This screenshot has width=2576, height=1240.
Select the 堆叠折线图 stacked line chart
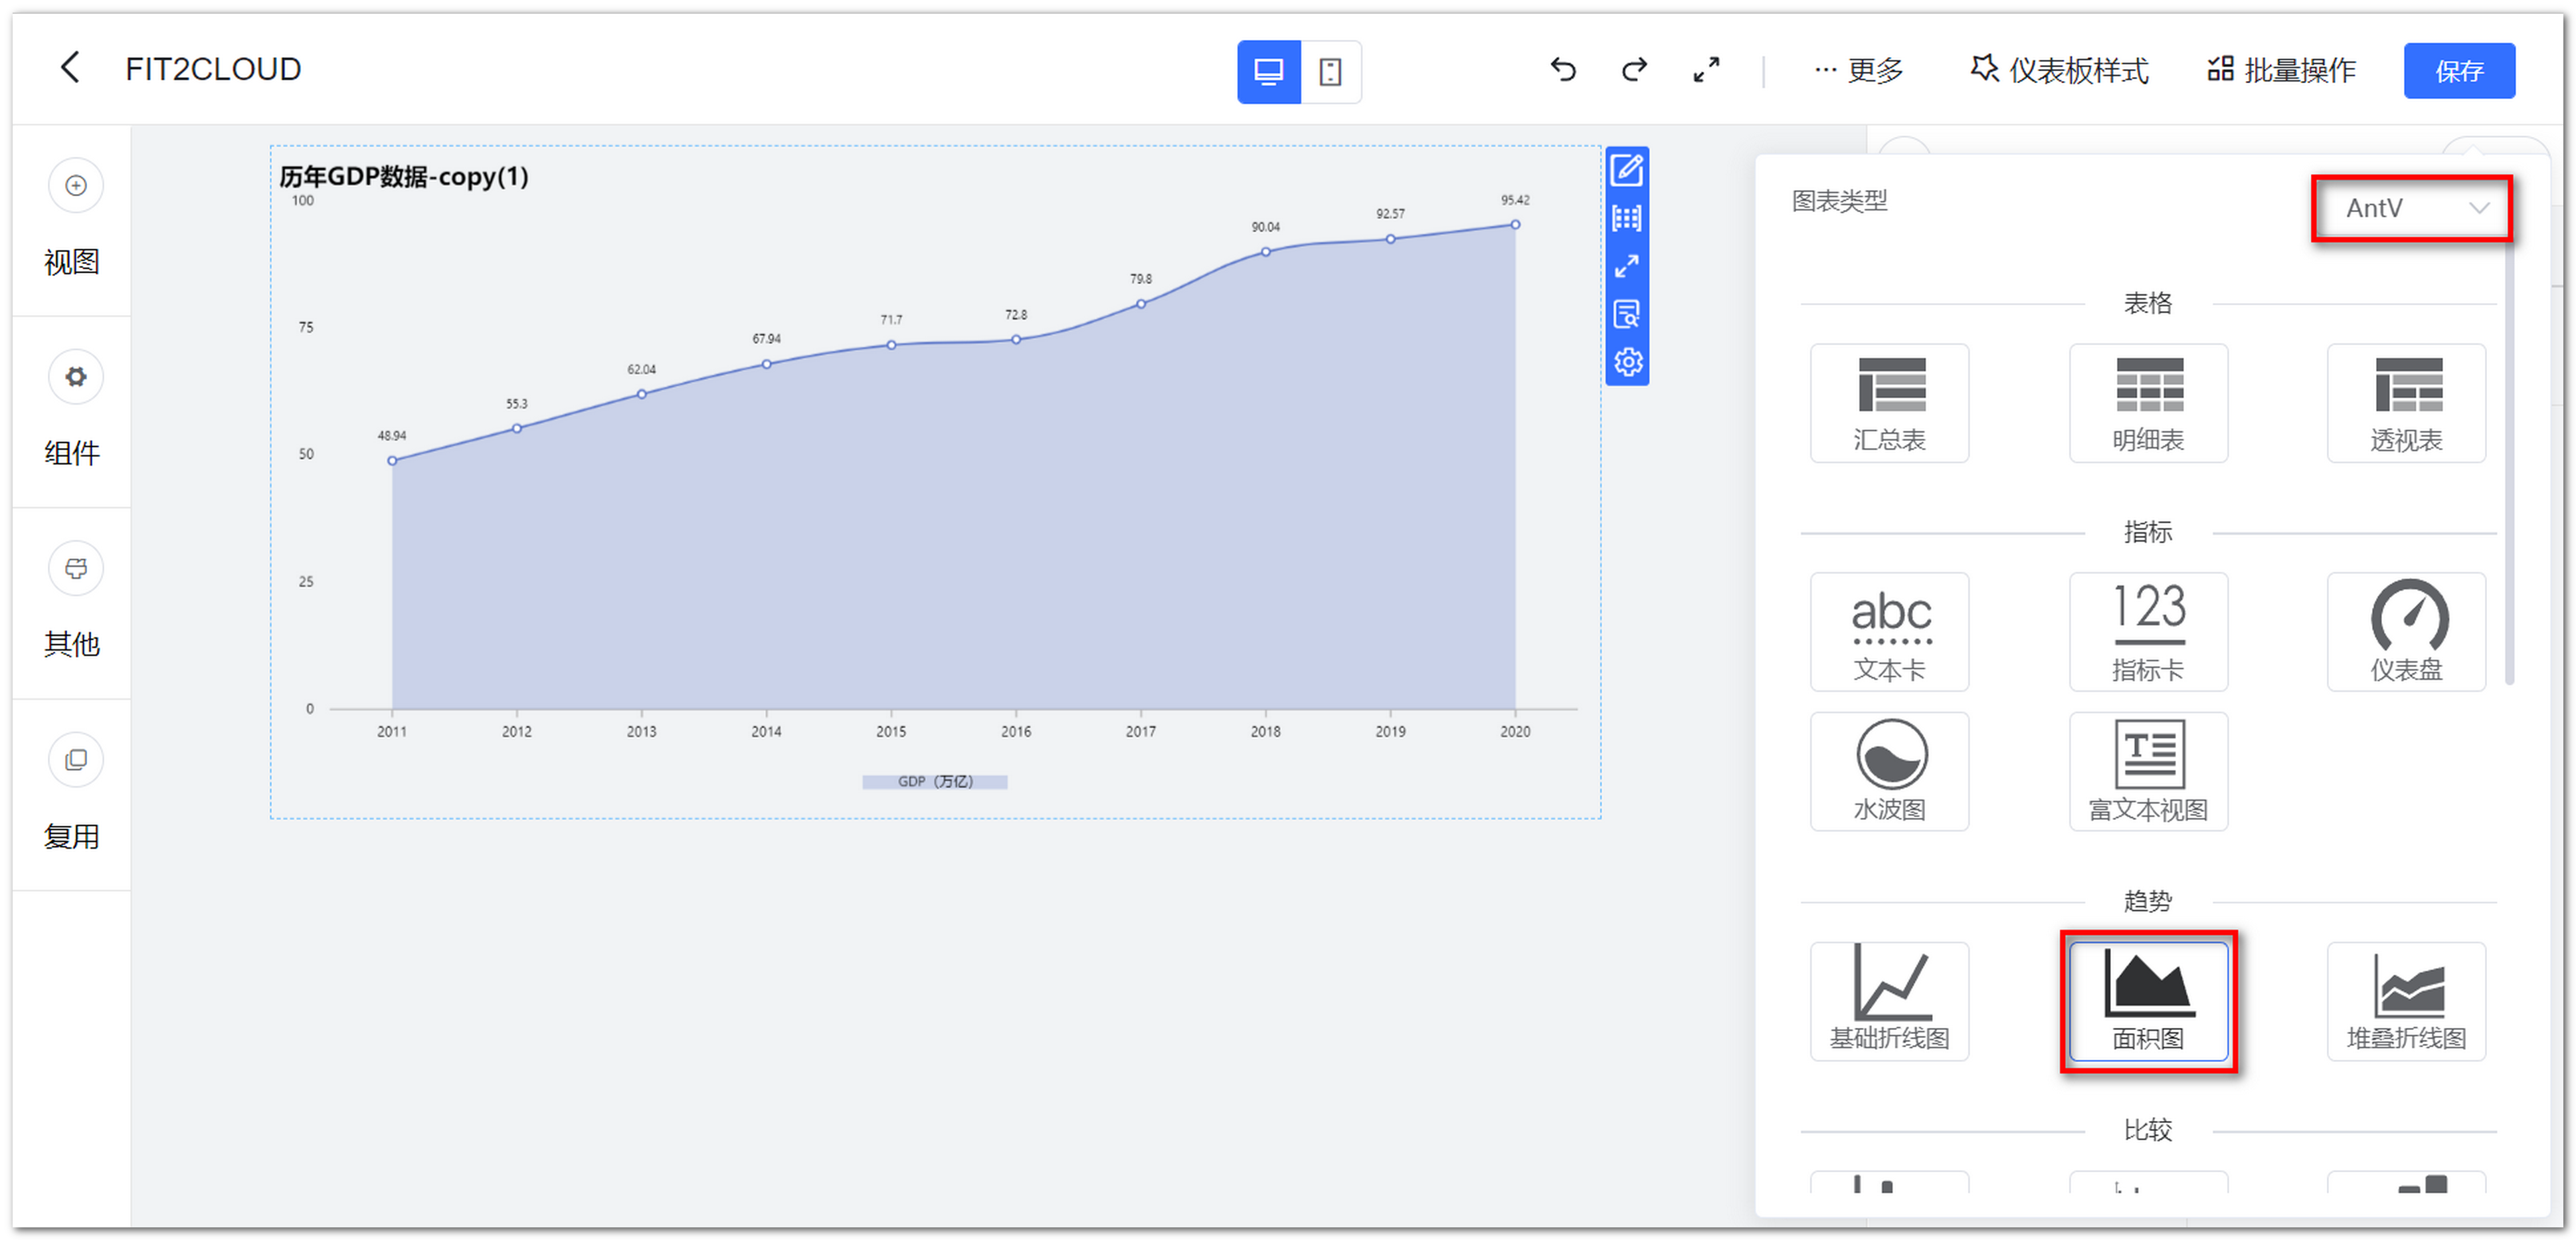pyautogui.click(x=2406, y=1001)
